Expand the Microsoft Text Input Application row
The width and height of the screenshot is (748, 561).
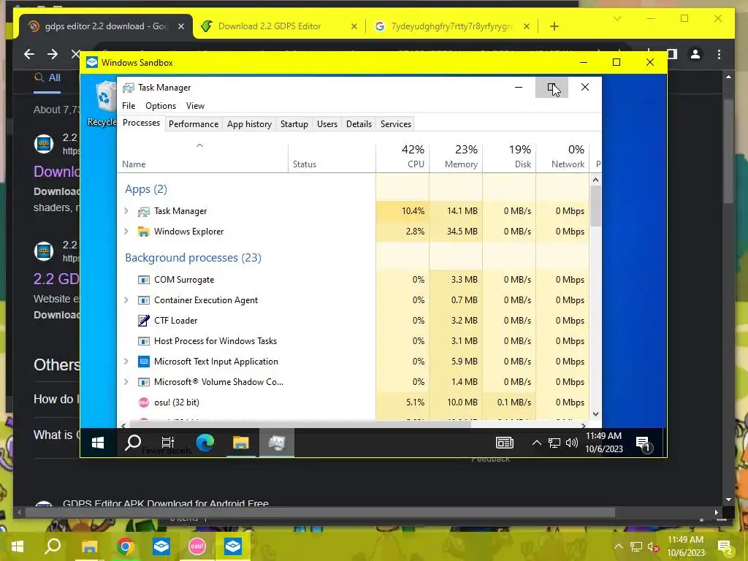coord(126,362)
